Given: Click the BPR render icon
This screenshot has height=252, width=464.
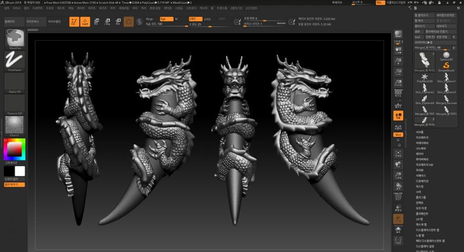Looking at the screenshot, I should pyautogui.click(x=398, y=34).
